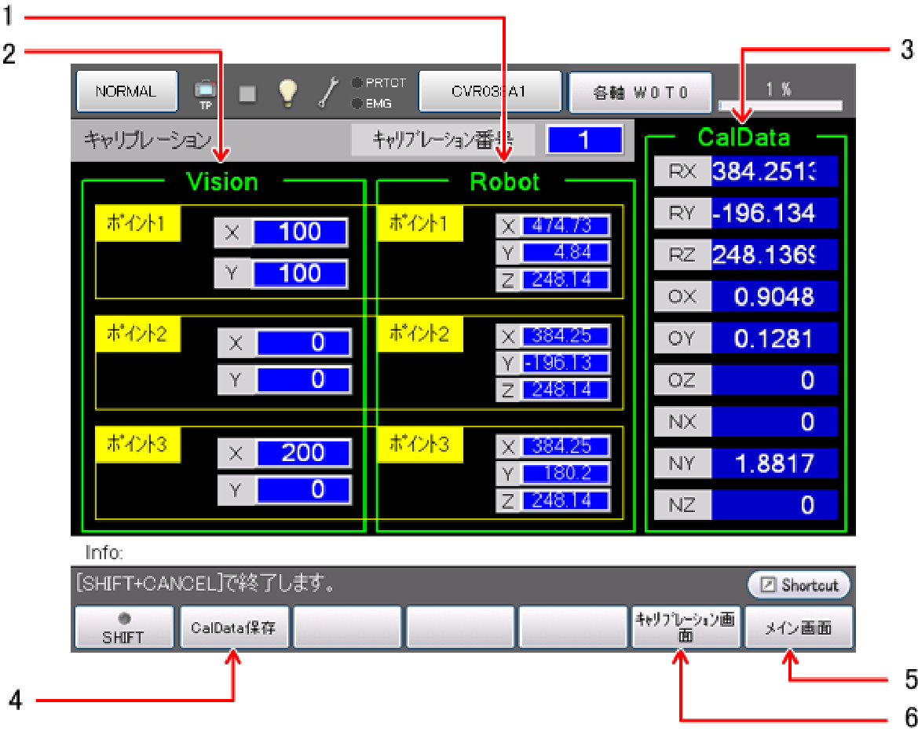Click the gray square status icon
The width and height of the screenshot is (918, 732).
247,93
